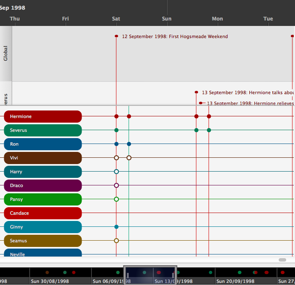Image resolution: width=295 pixels, height=285 pixels.
Task: Click Ginny's filled node on Saturday line
Action: click(x=116, y=227)
